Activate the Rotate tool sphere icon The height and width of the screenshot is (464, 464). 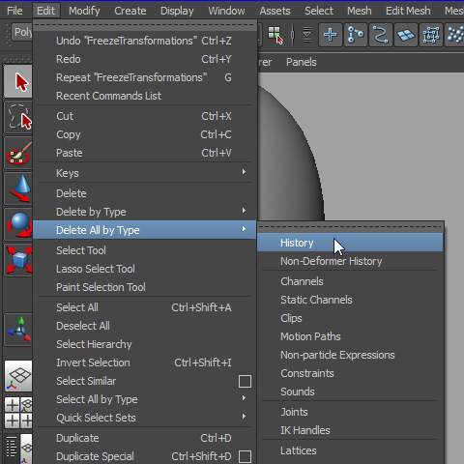[18, 224]
